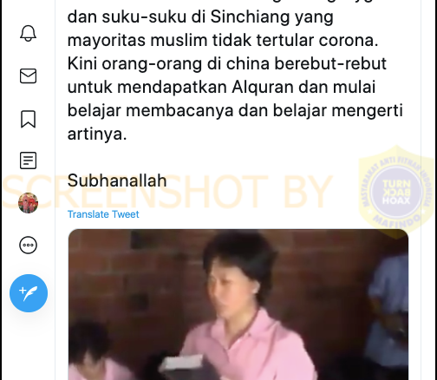Compose a new tweet with feather button
This screenshot has width=437, height=380.
click(29, 293)
